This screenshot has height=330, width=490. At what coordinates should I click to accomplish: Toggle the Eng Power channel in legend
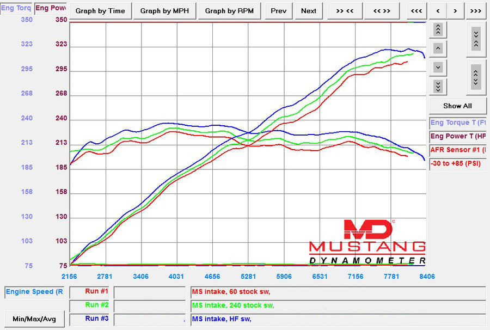coord(459,136)
